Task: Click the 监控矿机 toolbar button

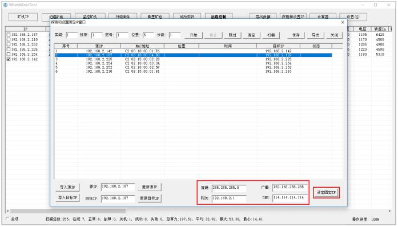Action: [x=90, y=16]
